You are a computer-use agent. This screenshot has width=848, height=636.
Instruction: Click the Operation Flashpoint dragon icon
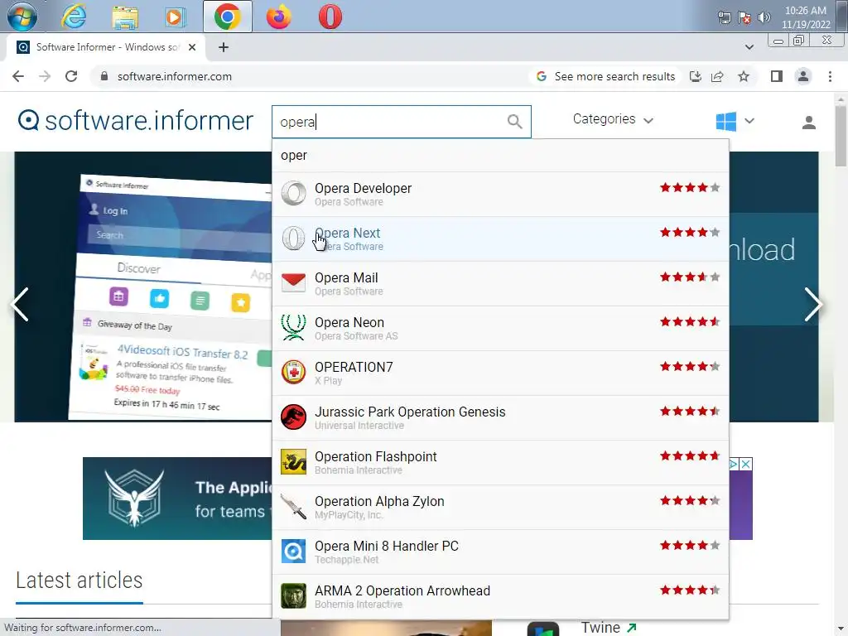(294, 462)
